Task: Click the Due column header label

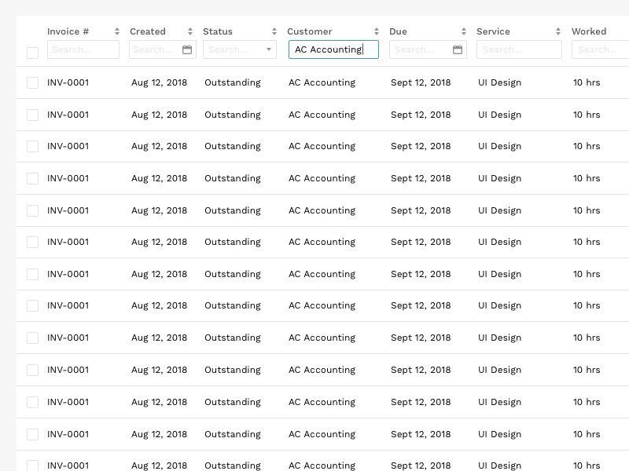Action: click(x=398, y=31)
